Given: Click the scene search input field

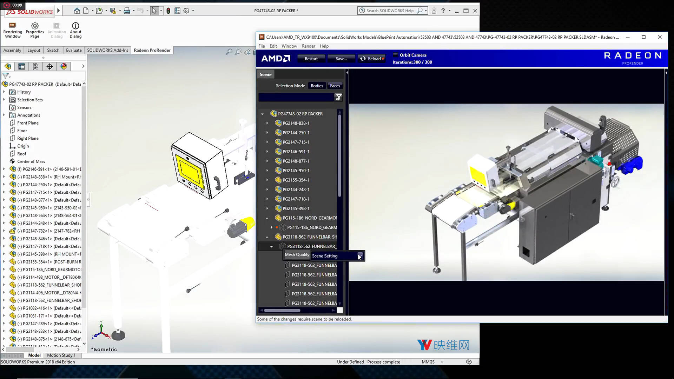Looking at the screenshot, I should tap(296, 97).
